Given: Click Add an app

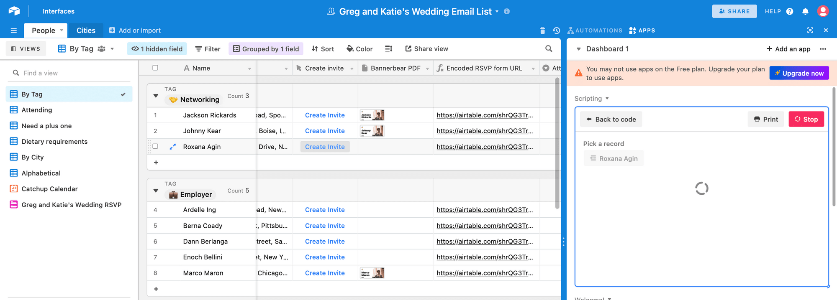Looking at the screenshot, I should tap(788, 49).
